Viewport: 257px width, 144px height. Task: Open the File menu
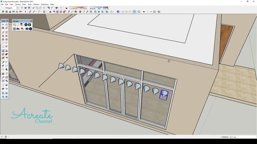pos(2,4)
